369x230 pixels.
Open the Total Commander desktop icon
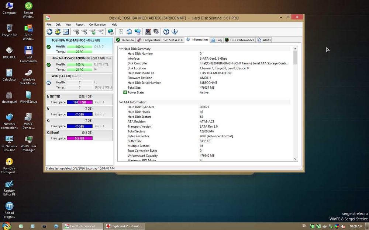[28, 54]
